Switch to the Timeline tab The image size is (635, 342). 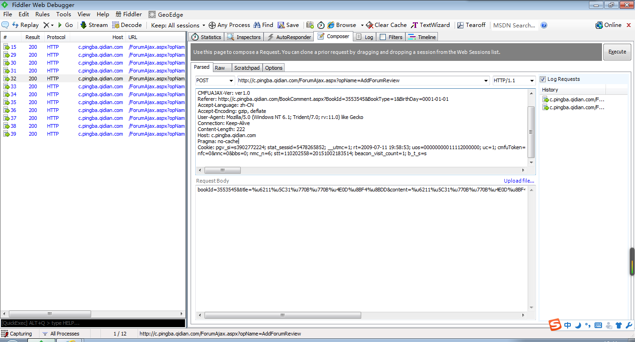click(x=422, y=37)
